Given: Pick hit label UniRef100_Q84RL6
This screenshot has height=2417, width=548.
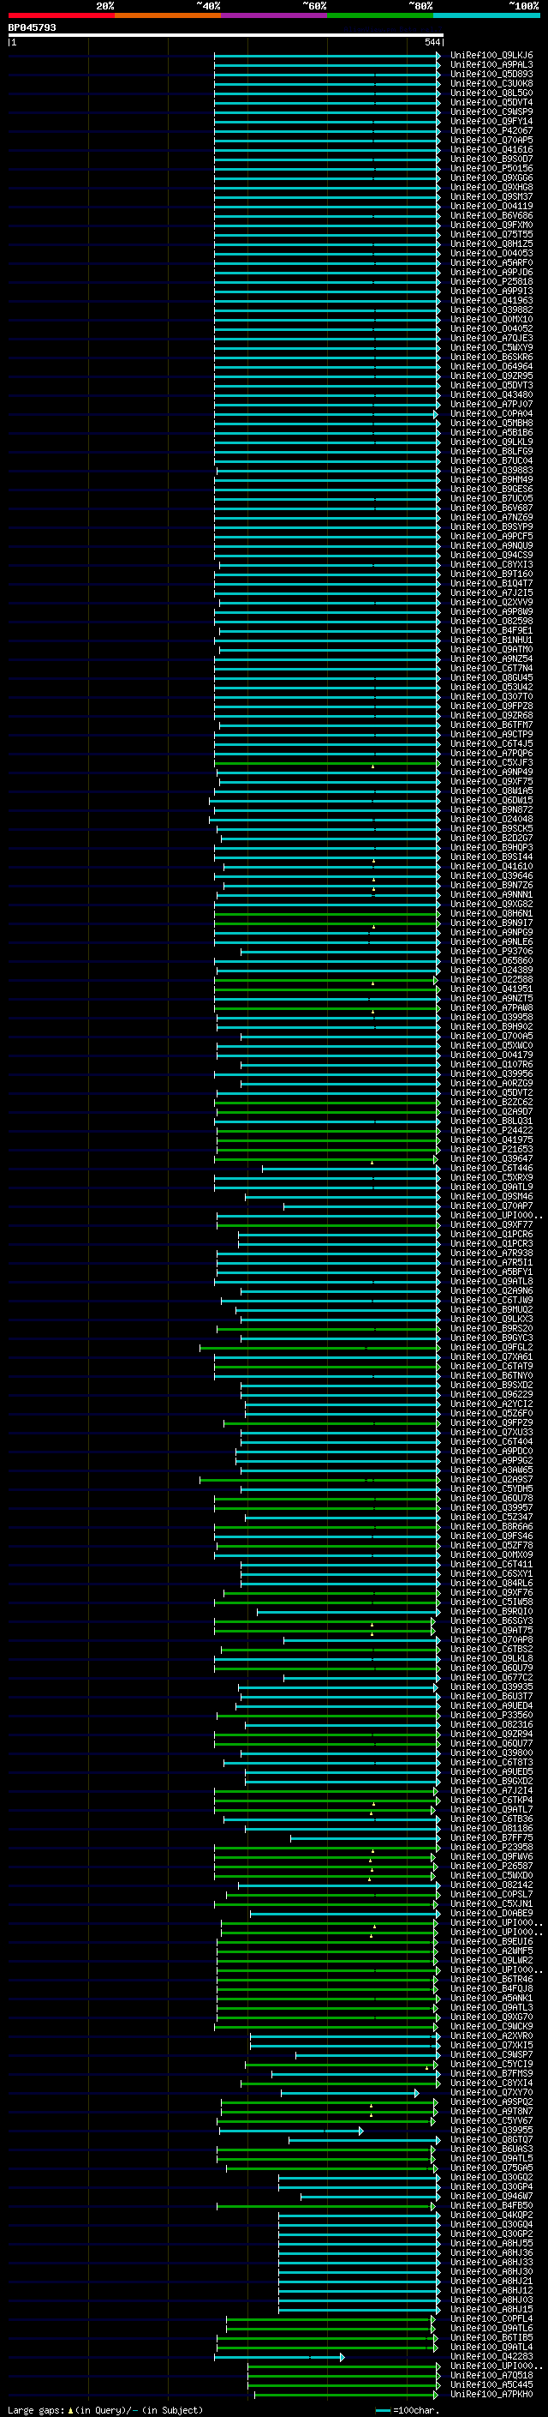Looking at the screenshot, I should (x=491, y=1583).
